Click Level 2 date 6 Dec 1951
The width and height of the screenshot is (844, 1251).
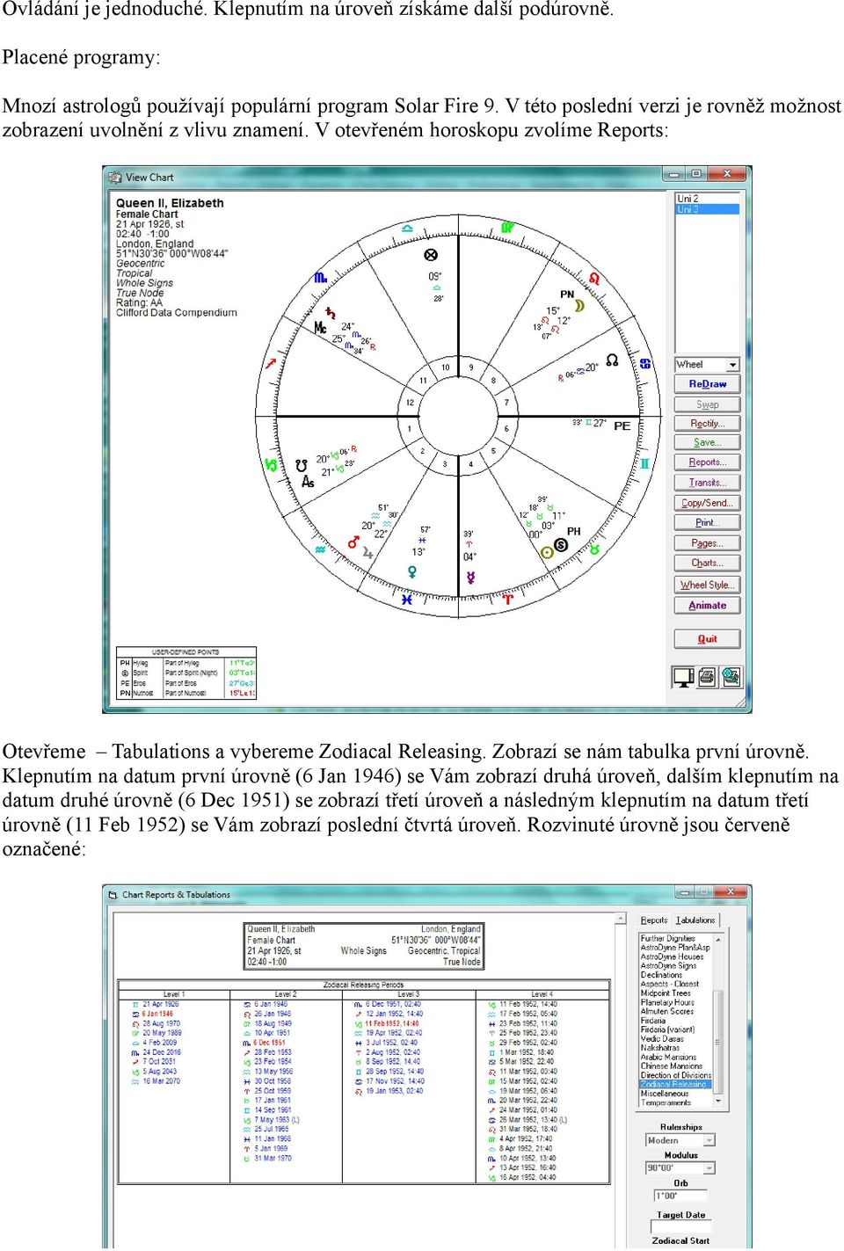point(270,1043)
